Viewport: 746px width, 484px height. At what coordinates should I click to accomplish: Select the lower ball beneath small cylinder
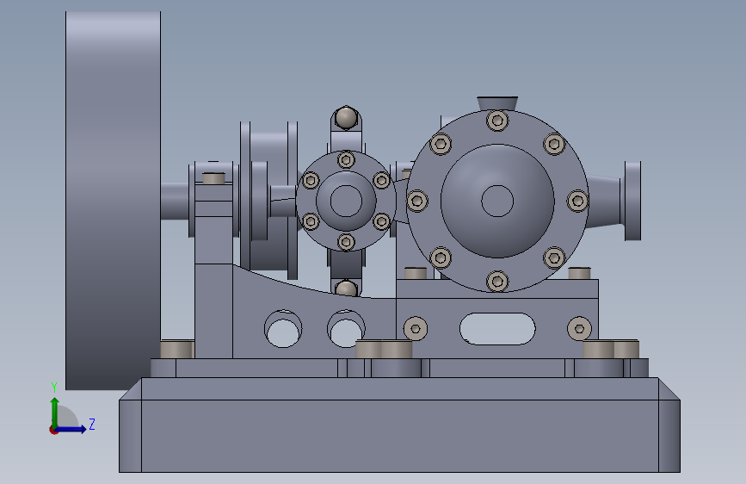[346, 289]
